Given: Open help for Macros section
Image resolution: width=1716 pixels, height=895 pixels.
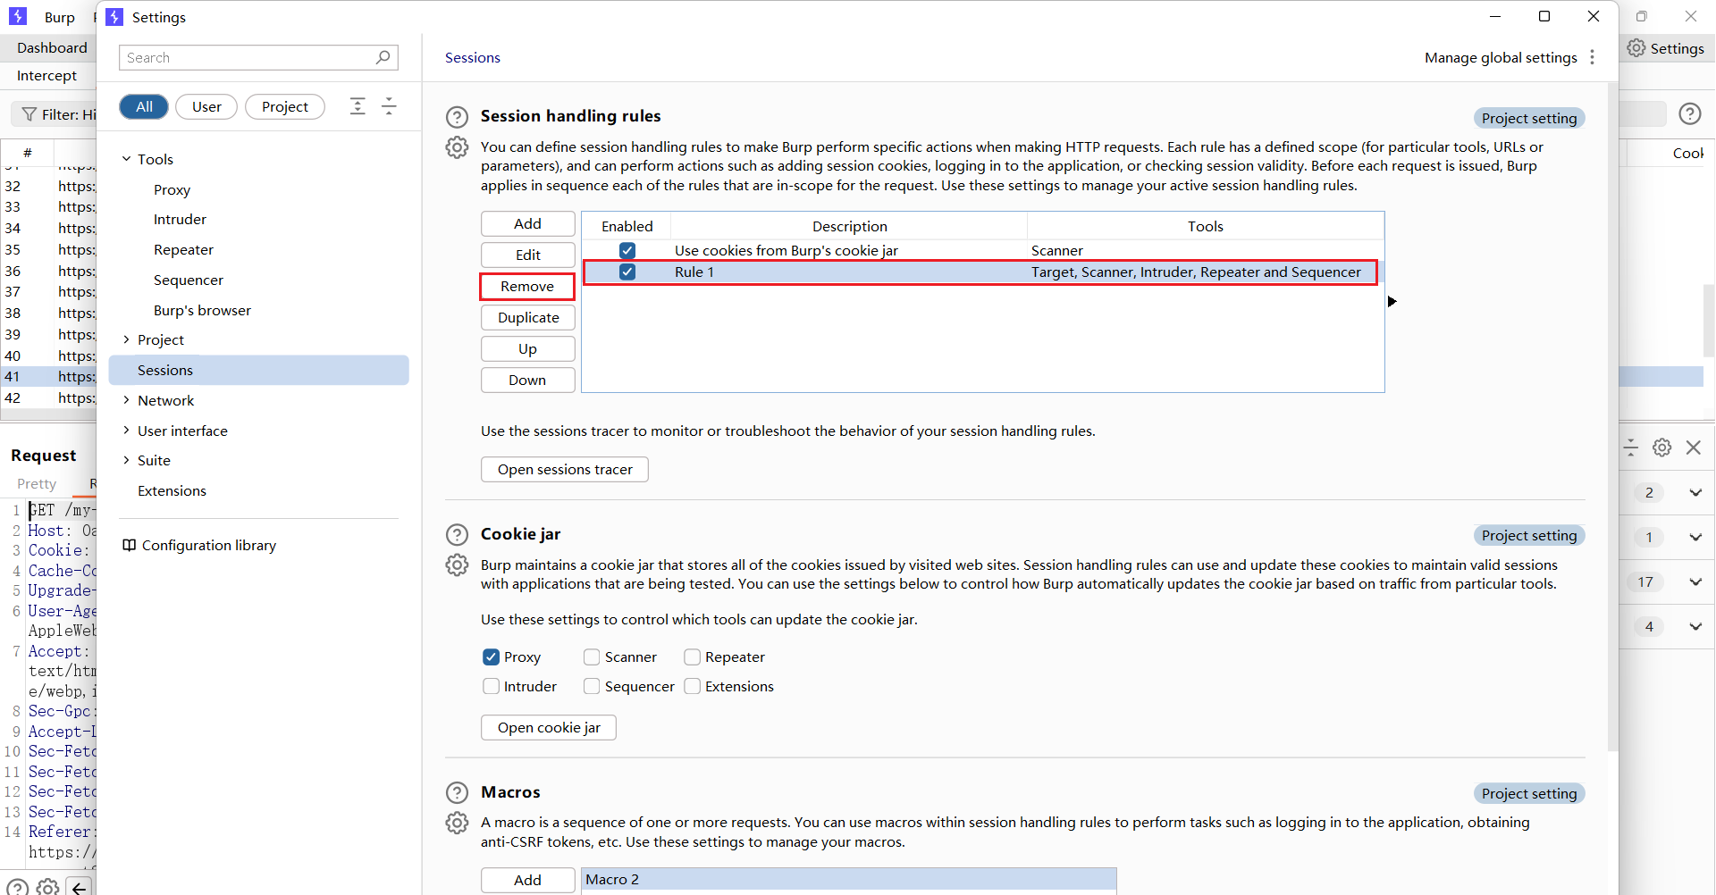Looking at the screenshot, I should coord(457,793).
